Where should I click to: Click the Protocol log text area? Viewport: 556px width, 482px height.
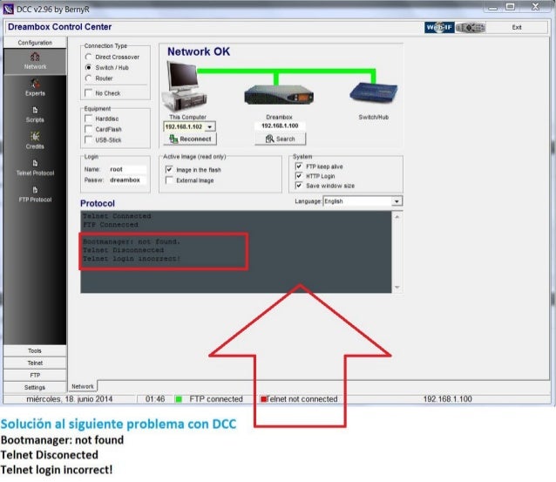pos(236,252)
